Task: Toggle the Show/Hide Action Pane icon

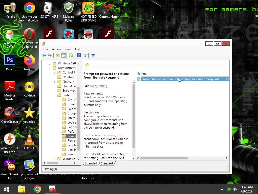Action: point(85,56)
